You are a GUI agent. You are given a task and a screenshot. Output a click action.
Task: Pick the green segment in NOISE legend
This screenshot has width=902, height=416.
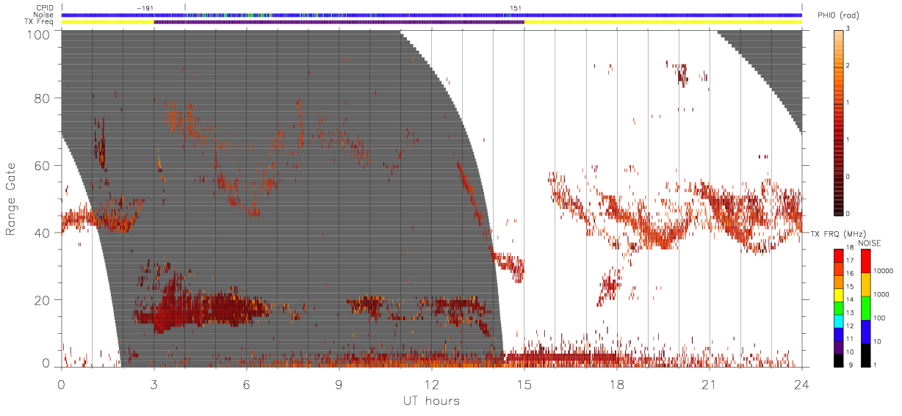(865, 308)
